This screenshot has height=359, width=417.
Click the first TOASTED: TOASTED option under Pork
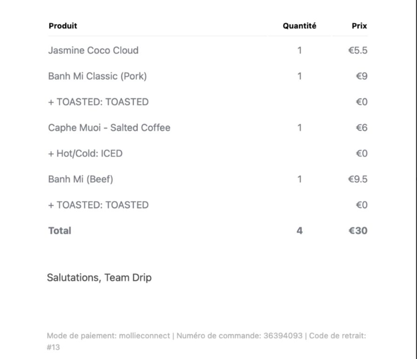98,102
